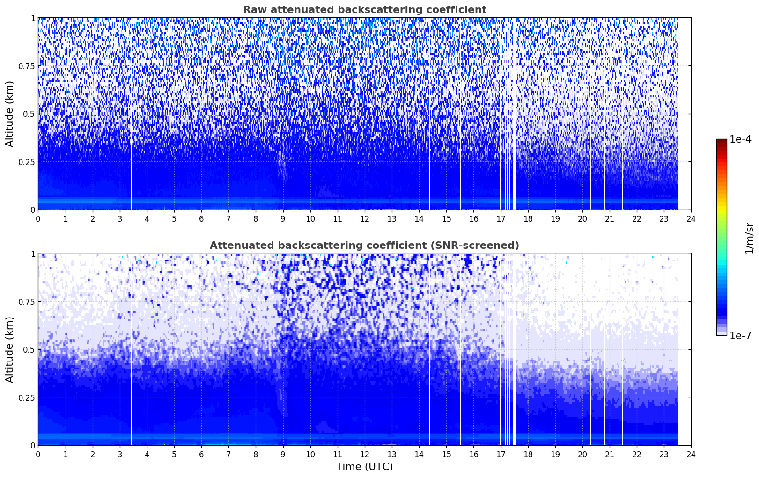
Task: Click the 3 tick on bottom plot's time axis
Action: tap(120, 455)
